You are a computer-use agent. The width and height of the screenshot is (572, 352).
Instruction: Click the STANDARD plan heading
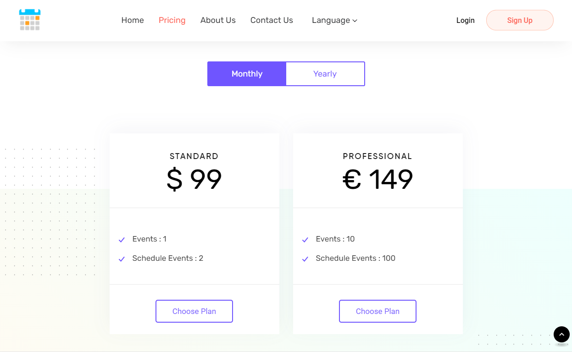click(194, 156)
